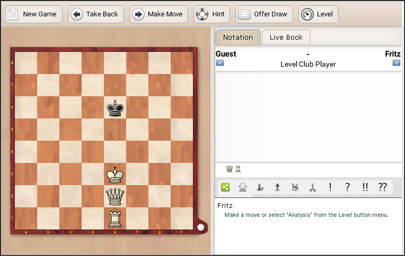The height and width of the screenshot is (256, 405).
Task: Start a New Game
Action: (33, 14)
